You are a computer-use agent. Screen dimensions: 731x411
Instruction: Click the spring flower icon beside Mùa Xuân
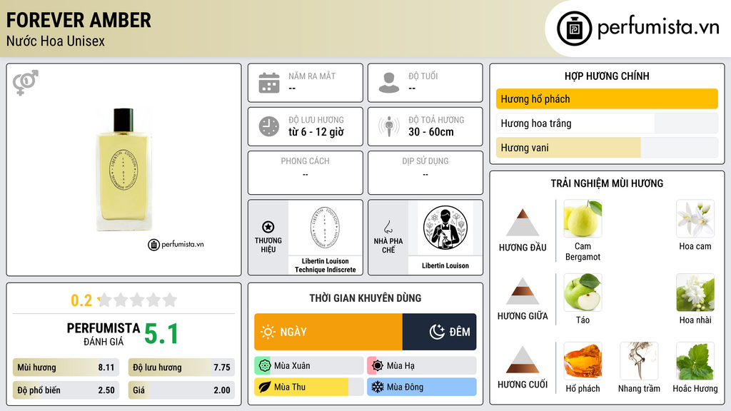point(264,366)
